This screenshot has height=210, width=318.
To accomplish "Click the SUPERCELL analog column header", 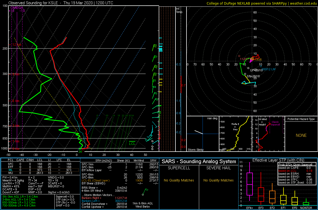I will pos(179,168).
